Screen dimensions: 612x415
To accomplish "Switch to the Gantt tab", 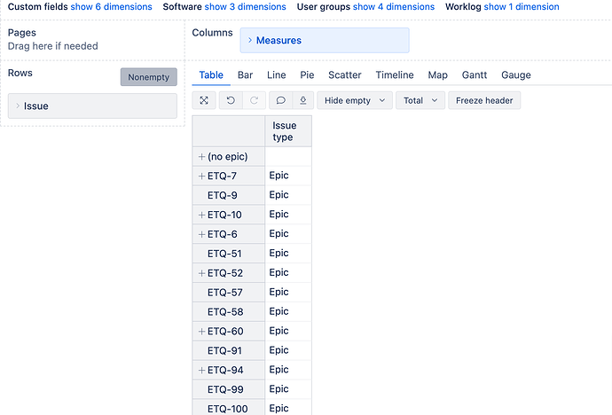I will [475, 75].
